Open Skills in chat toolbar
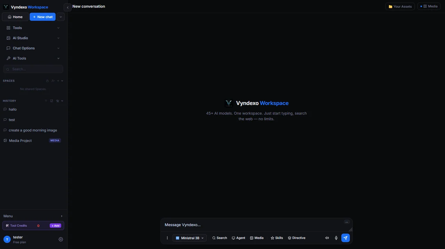This screenshot has height=249, width=445. pyautogui.click(x=277, y=238)
